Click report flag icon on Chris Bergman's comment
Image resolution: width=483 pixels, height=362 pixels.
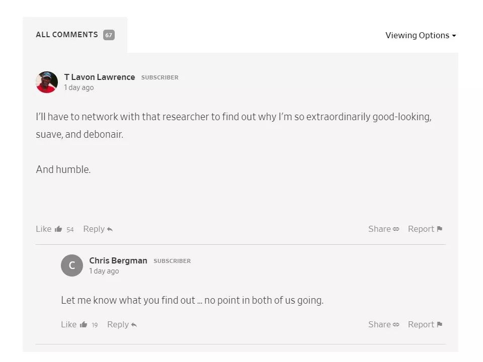pos(440,325)
